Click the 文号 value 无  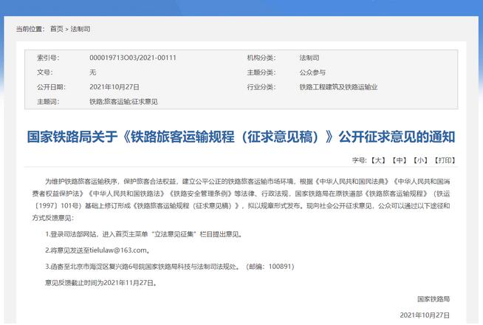[92, 72]
